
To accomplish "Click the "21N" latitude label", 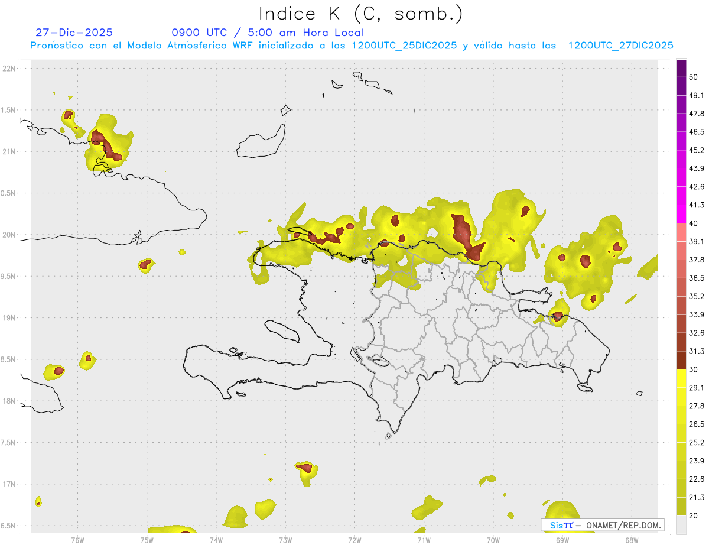I will click(9, 151).
